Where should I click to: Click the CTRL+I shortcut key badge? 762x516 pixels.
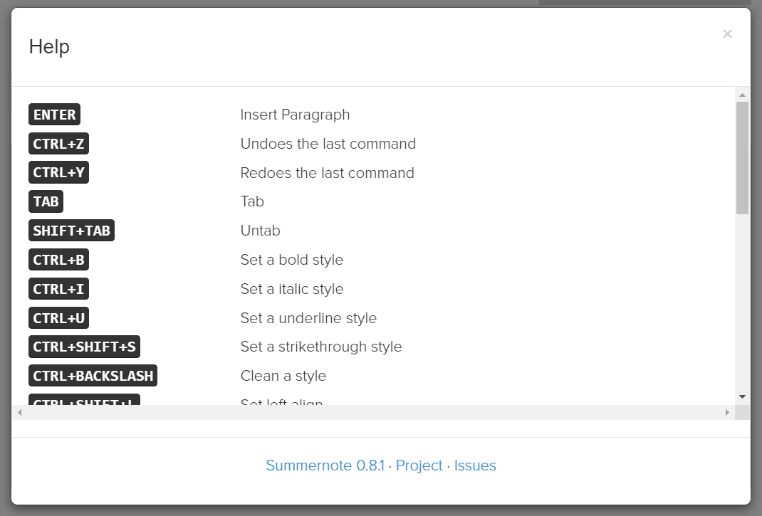pos(58,289)
